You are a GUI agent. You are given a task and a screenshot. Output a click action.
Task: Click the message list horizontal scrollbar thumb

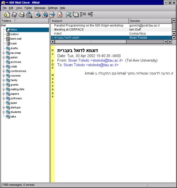[x=91, y=42]
